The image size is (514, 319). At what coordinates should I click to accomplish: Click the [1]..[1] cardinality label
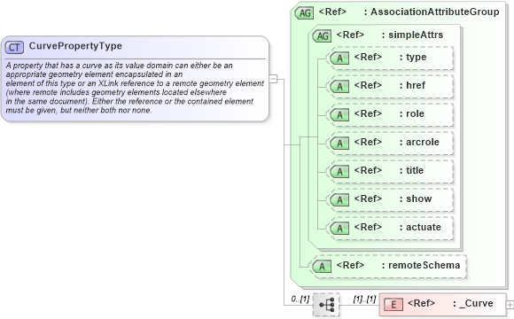click(x=364, y=299)
